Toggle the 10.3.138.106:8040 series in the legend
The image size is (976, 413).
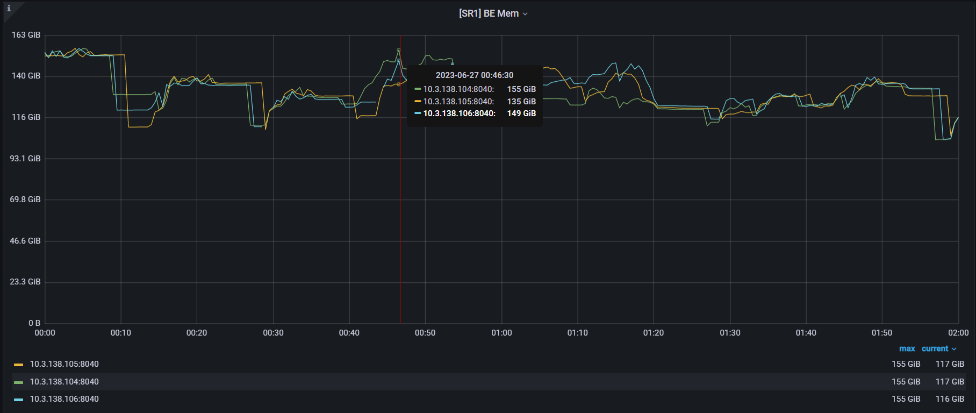tap(64, 399)
